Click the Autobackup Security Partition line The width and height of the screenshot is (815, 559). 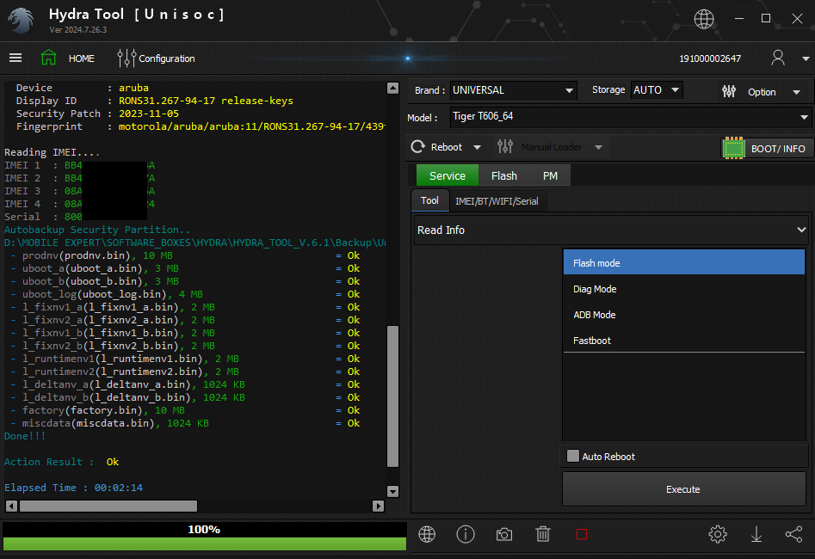click(97, 230)
